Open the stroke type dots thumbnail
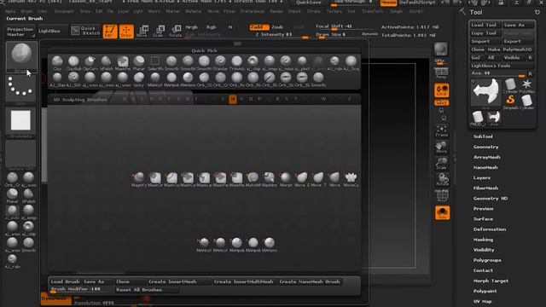Viewport: 546px width, 307px height. pyautogui.click(x=20, y=89)
